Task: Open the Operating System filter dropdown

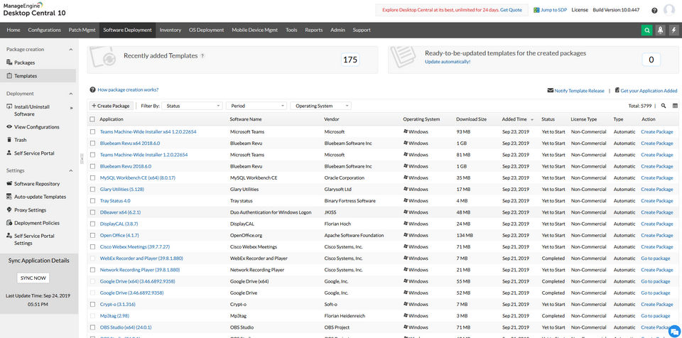Action: [321, 106]
